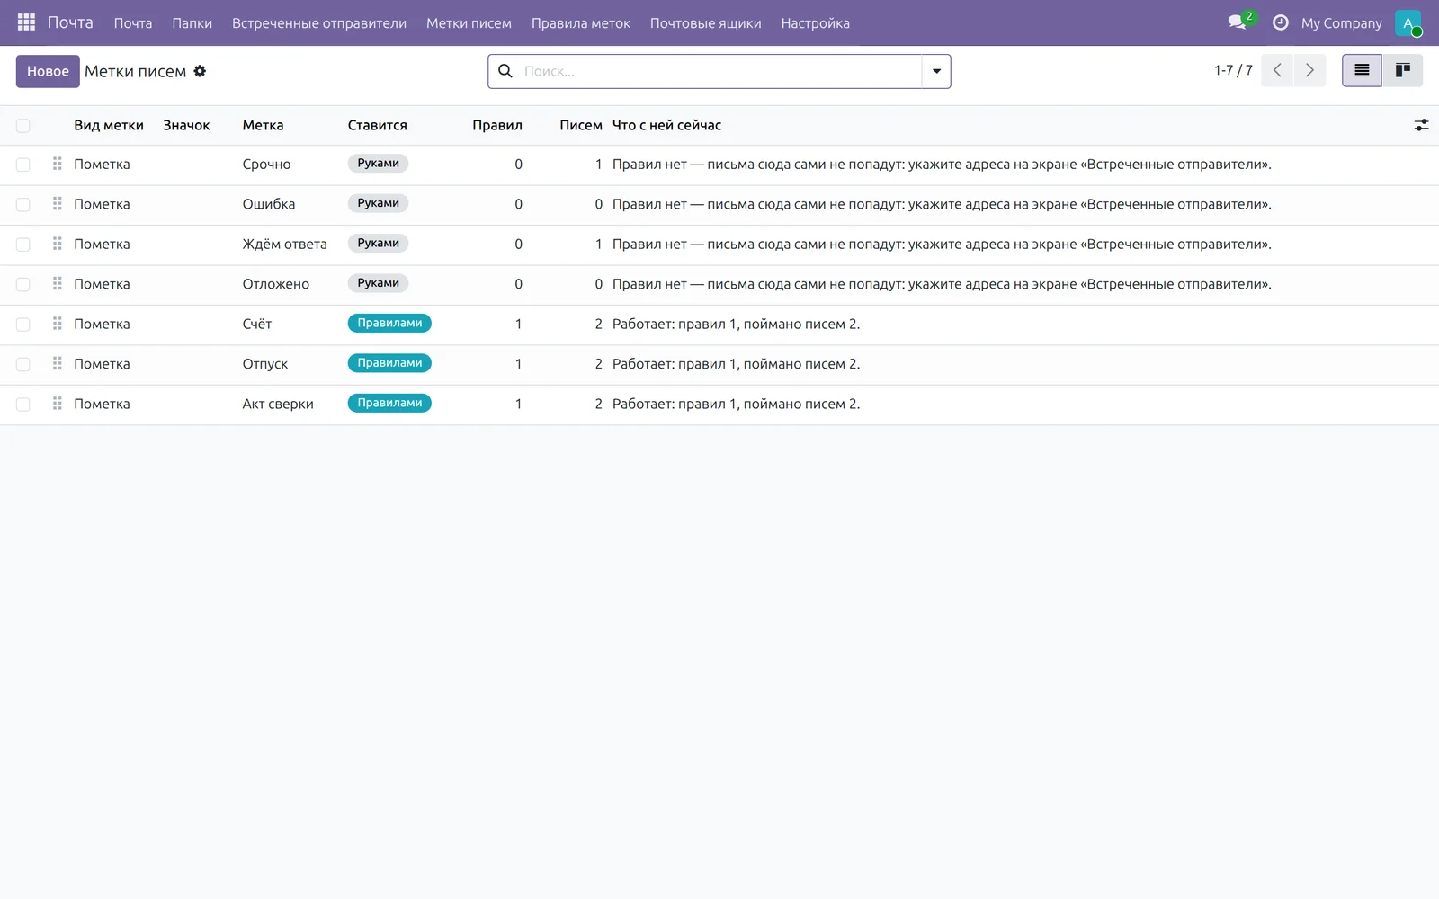Toggle the select-all header checkbox
Viewport: 1439px width, 899px height.
click(23, 126)
